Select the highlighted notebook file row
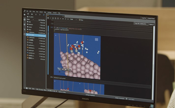Viewport: 175px width, 108px height. [x=36, y=35]
